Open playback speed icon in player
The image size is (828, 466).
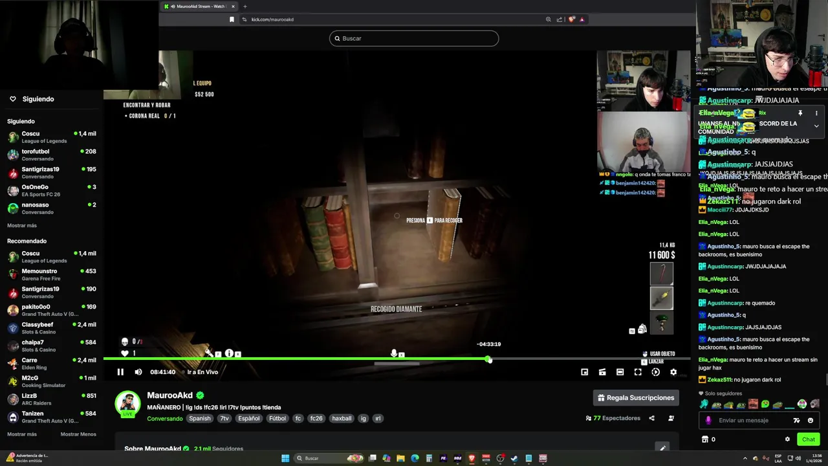pos(655,372)
